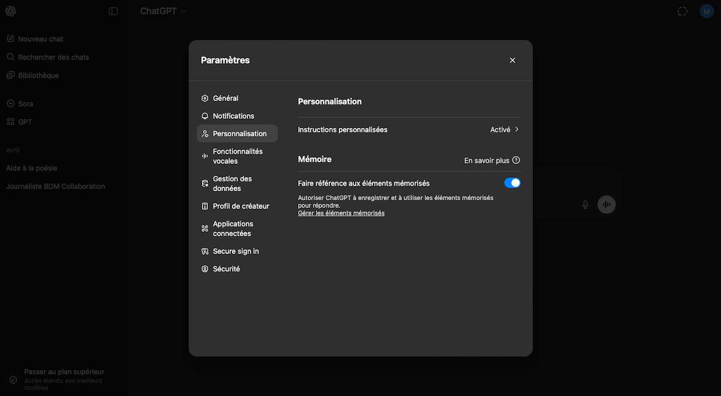Click the Gestion des données database icon
721x396 pixels.
coord(205,183)
